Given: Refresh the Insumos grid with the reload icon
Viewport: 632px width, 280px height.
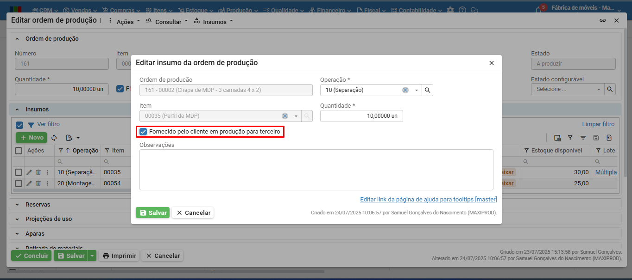Looking at the screenshot, I should 54,138.
